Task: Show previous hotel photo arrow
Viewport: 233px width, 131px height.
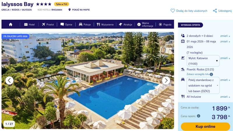Action: tap(9, 81)
